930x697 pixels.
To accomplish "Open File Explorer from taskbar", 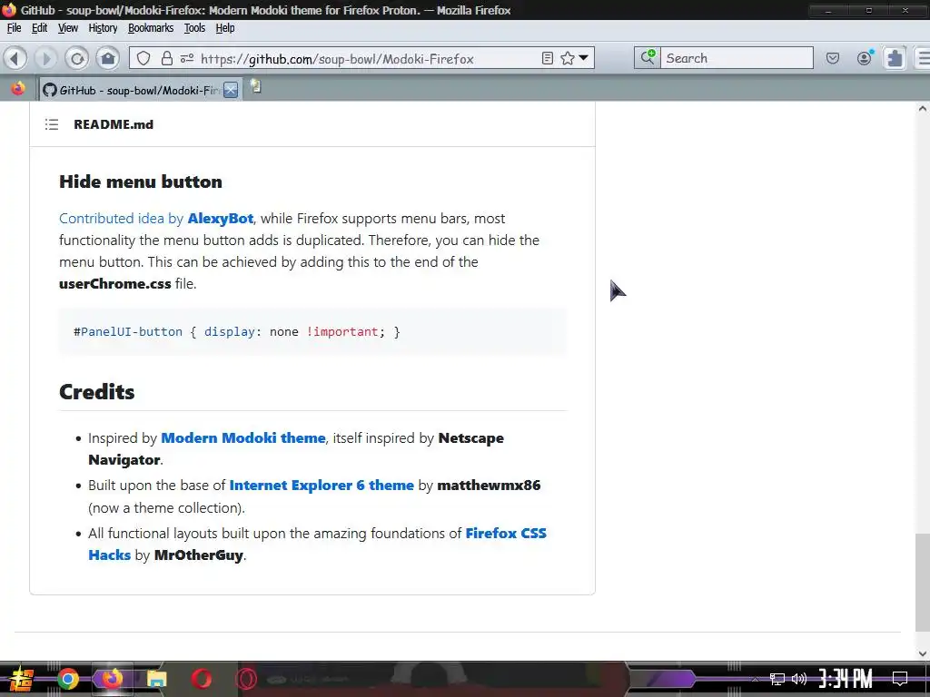I will pyautogui.click(x=156, y=679).
